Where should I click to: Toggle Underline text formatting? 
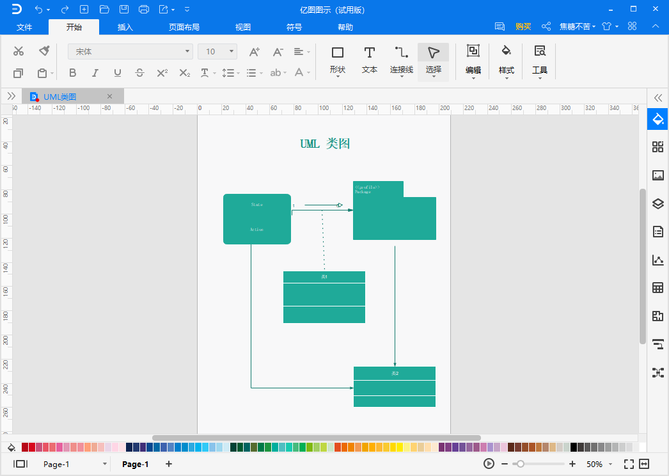[117, 73]
